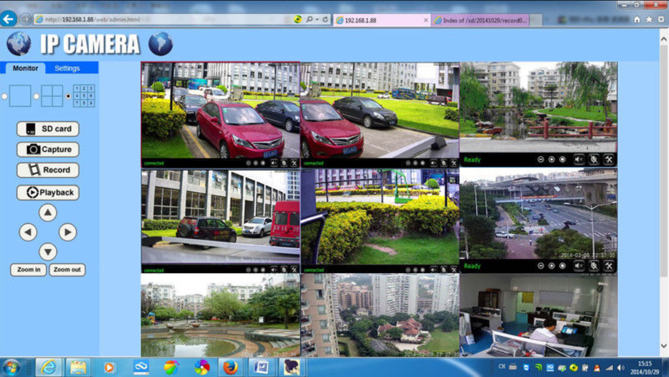Open Firefox from the Windows taskbar
Viewport: 669px width, 377px height.
point(230,367)
